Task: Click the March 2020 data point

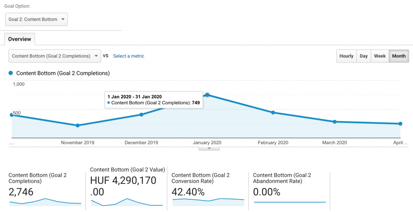Action: pos(335,122)
